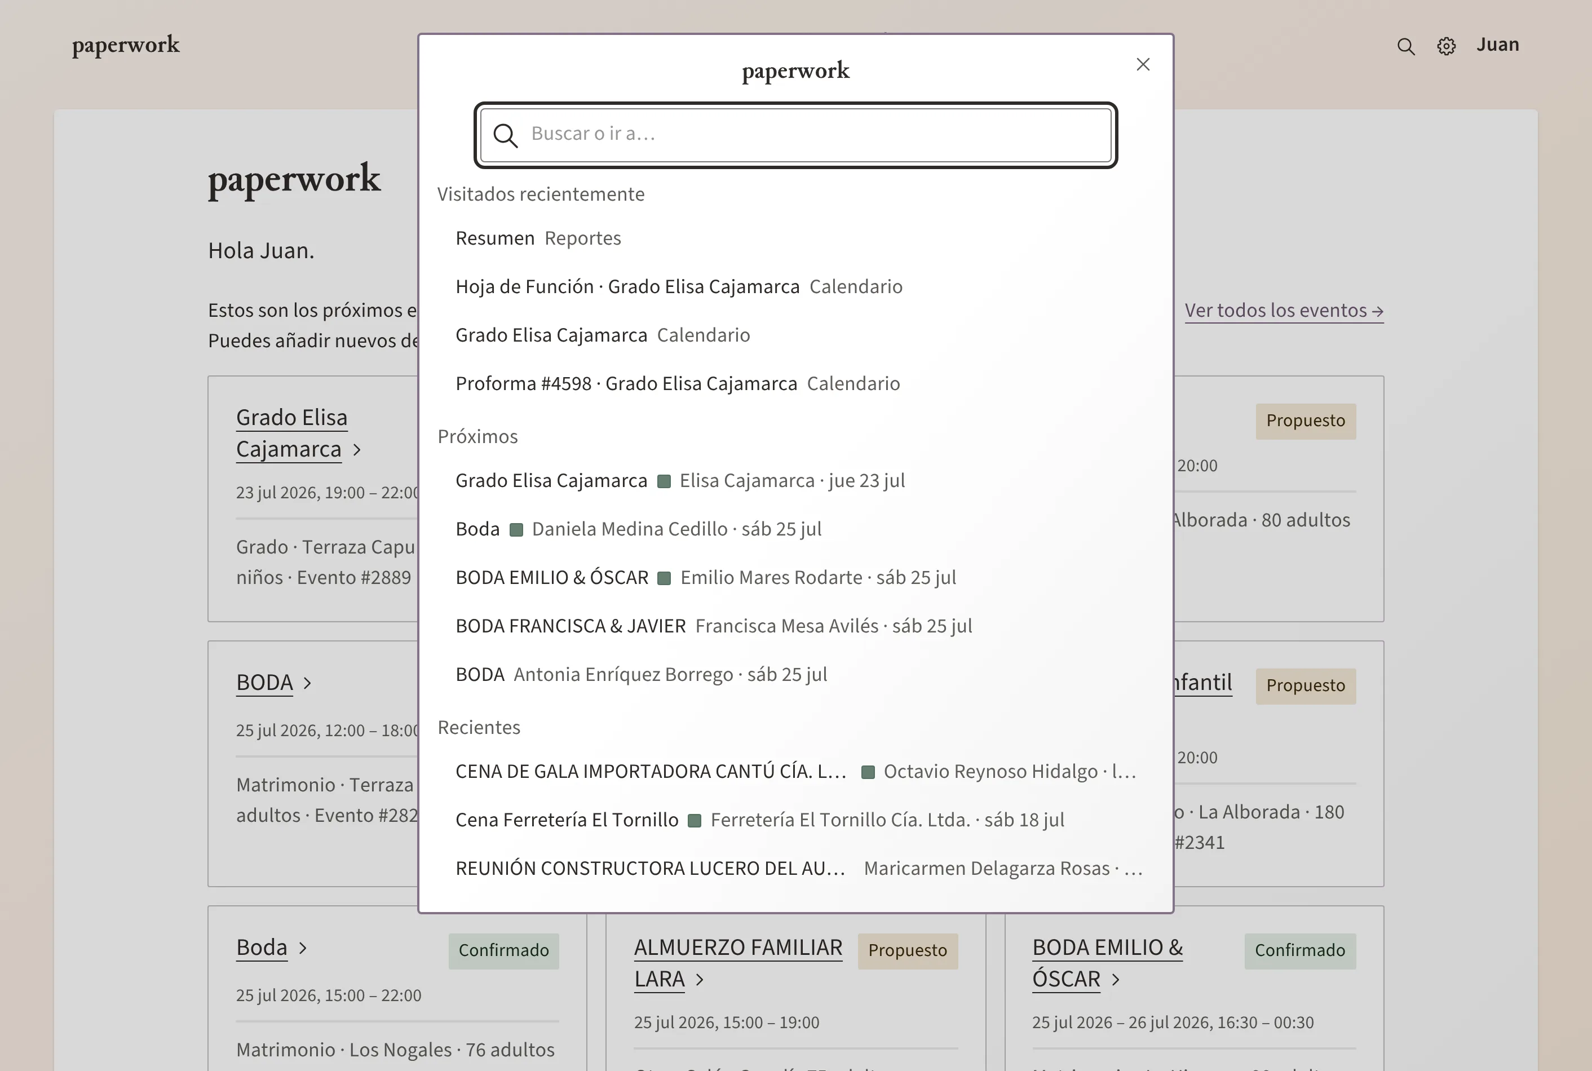This screenshot has height=1071, width=1592.
Task: Click the magnifier icon inside search field
Action: (x=506, y=135)
